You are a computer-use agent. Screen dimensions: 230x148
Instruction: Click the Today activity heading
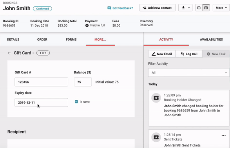(x=153, y=84)
